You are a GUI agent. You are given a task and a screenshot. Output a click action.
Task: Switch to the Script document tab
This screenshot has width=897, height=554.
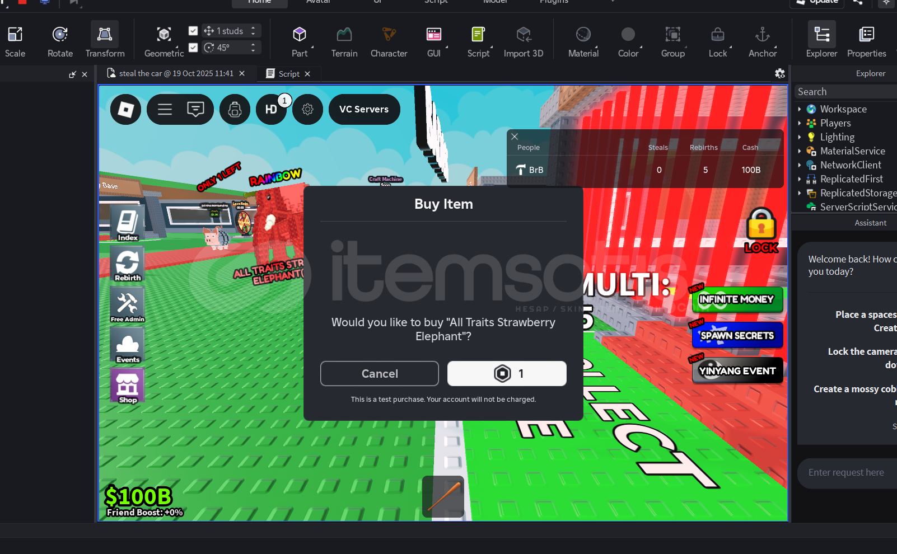[x=288, y=74]
